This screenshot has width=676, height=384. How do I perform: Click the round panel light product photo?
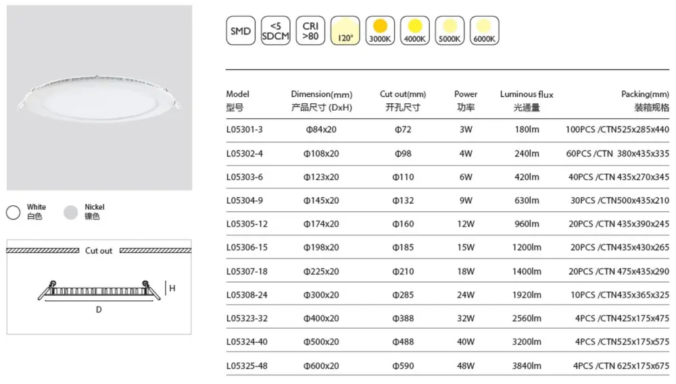click(99, 98)
